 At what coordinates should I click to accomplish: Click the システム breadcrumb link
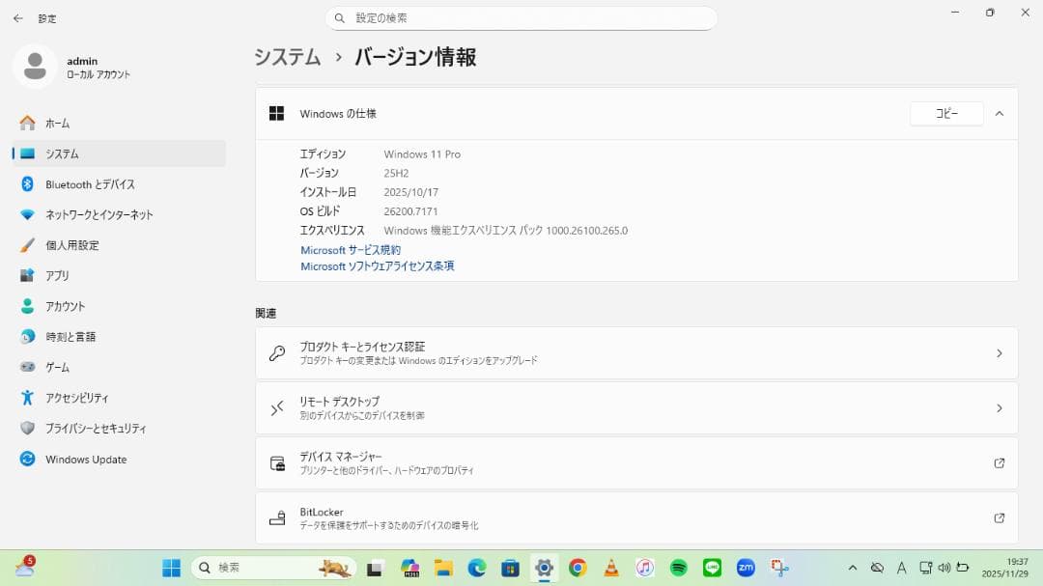pos(288,57)
